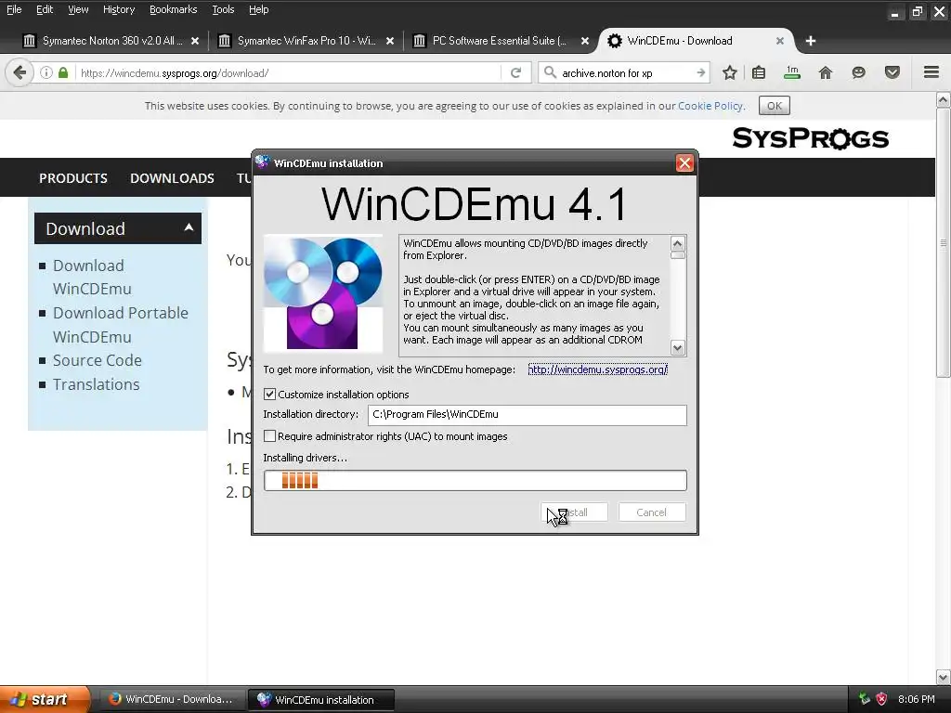
Task: Open the Tools menu
Action: pos(223,9)
